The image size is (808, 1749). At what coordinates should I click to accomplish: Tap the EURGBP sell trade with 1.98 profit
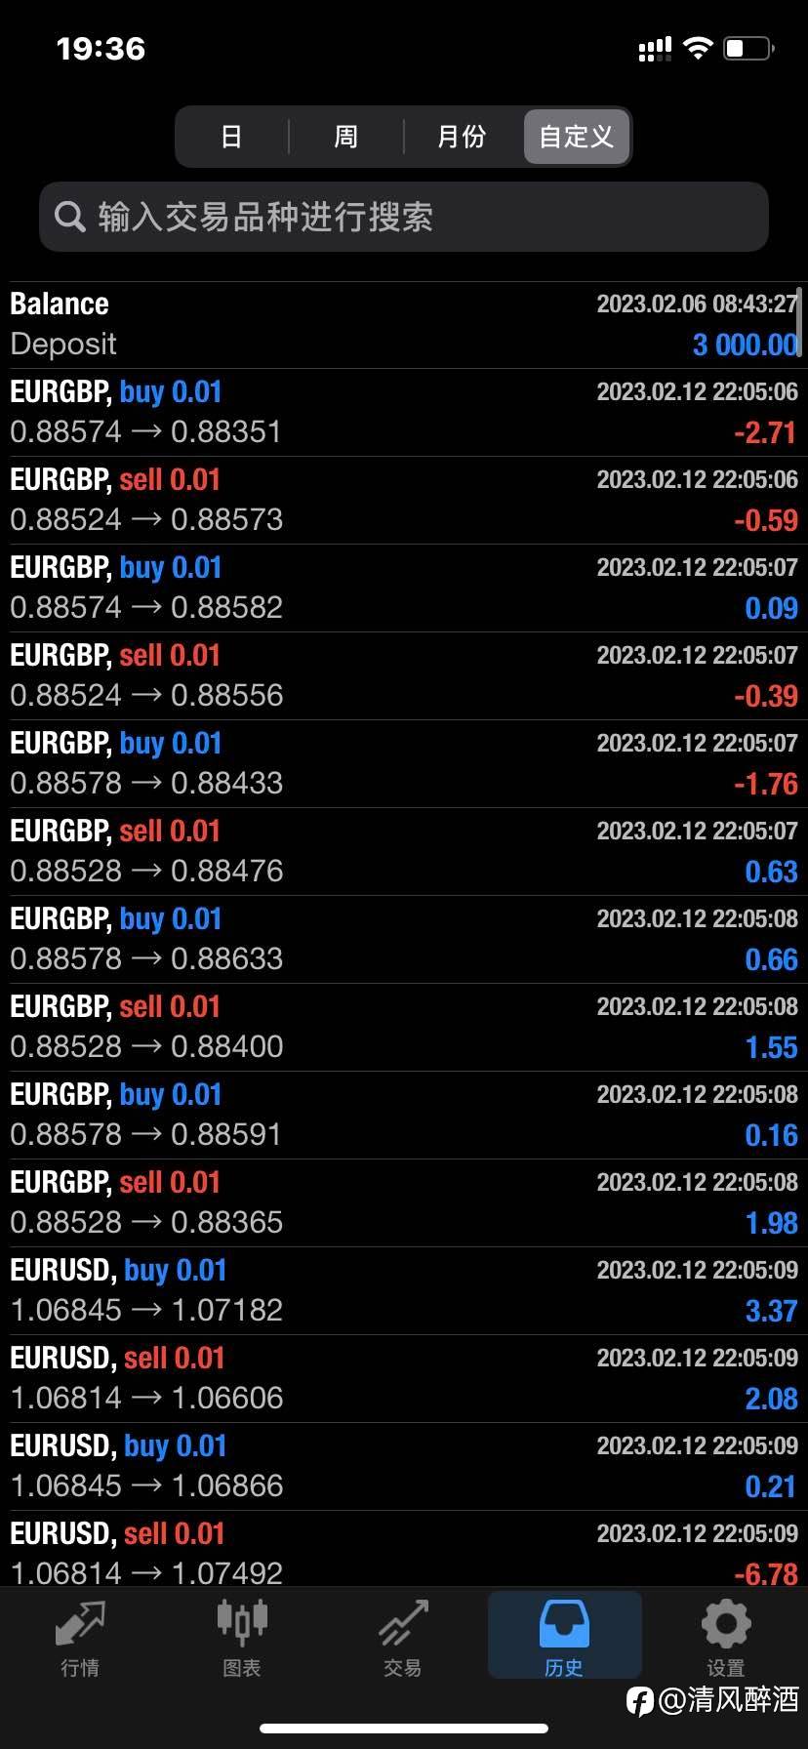click(x=404, y=1202)
